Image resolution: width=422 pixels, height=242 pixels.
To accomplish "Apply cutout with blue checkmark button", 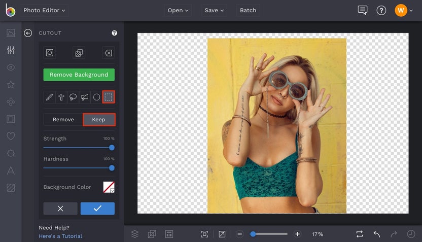I will click(x=97, y=209).
